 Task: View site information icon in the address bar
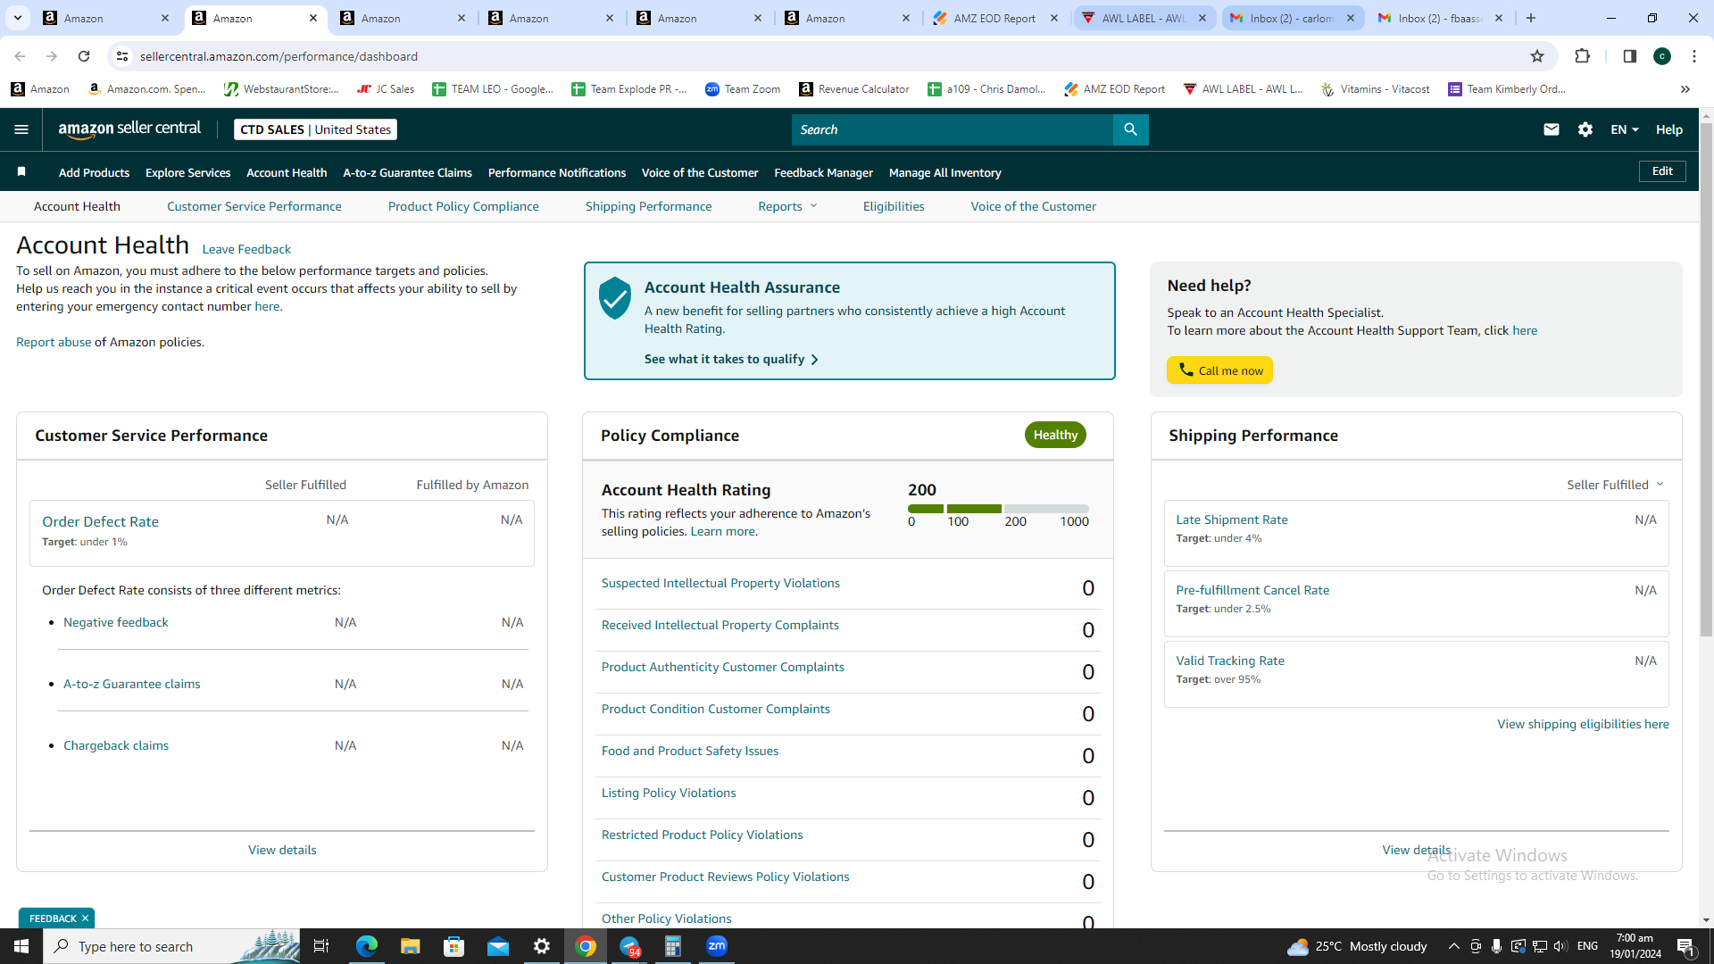click(122, 56)
